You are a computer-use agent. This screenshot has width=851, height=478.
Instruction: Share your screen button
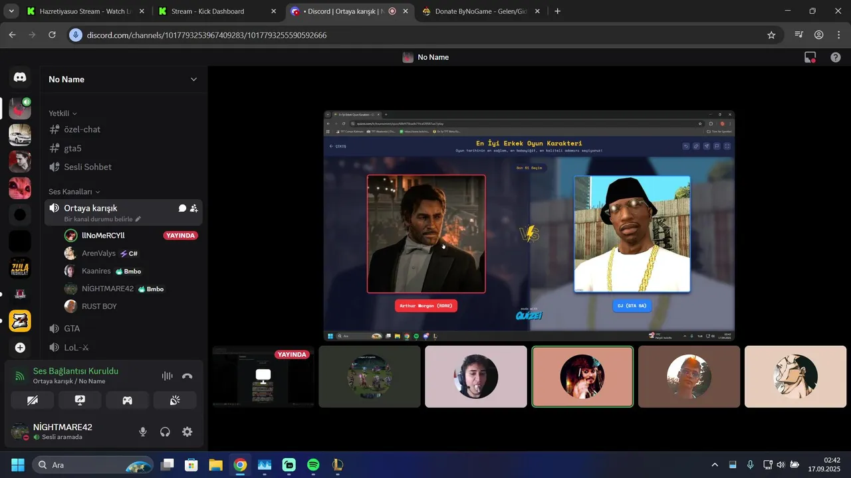pyautogui.click(x=80, y=400)
